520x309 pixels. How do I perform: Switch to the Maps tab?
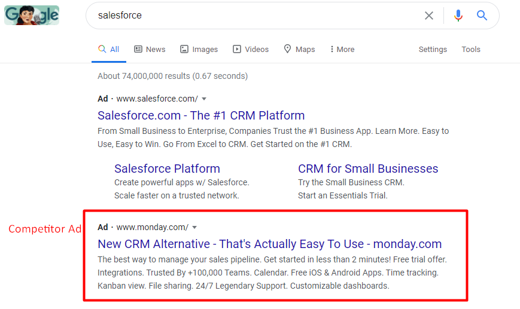(x=299, y=50)
